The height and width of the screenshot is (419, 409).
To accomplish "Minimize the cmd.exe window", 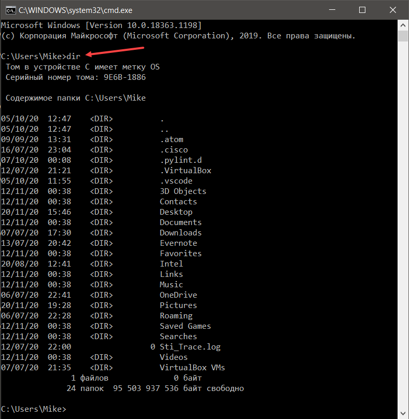I will click(332, 10).
